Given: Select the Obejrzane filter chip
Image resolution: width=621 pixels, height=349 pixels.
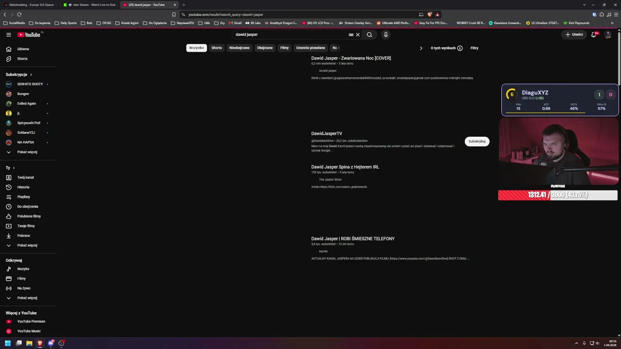Looking at the screenshot, I should pyautogui.click(x=265, y=48).
